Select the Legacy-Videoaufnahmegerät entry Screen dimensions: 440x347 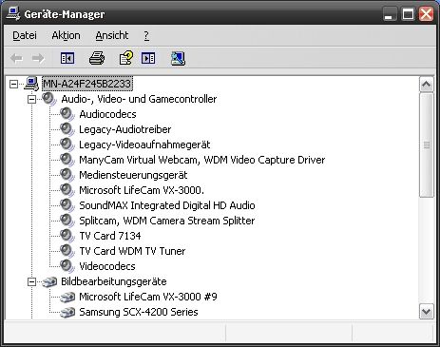[144, 145]
